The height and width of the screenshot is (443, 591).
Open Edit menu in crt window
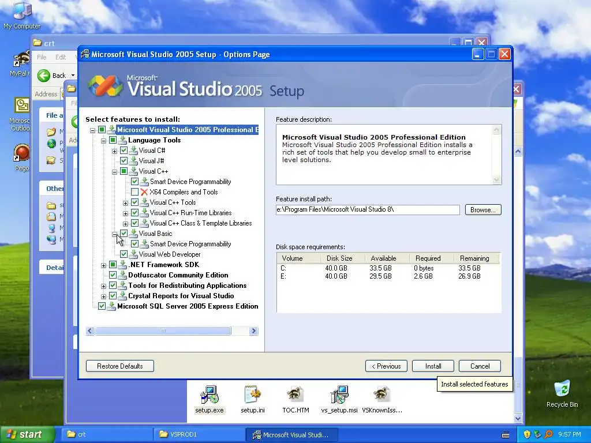(x=61, y=57)
